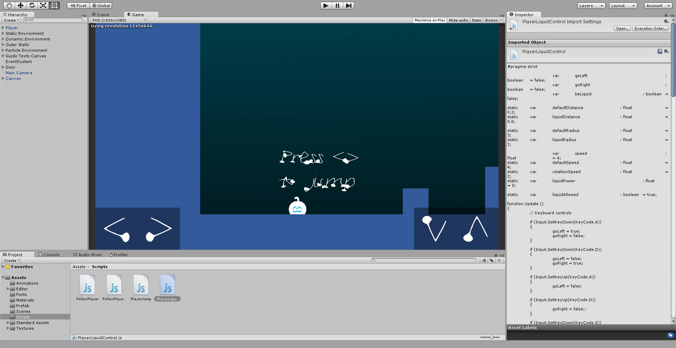The width and height of the screenshot is (676, 348).
Task: Open the asset label tag icon
Action: tap(670, 335)
